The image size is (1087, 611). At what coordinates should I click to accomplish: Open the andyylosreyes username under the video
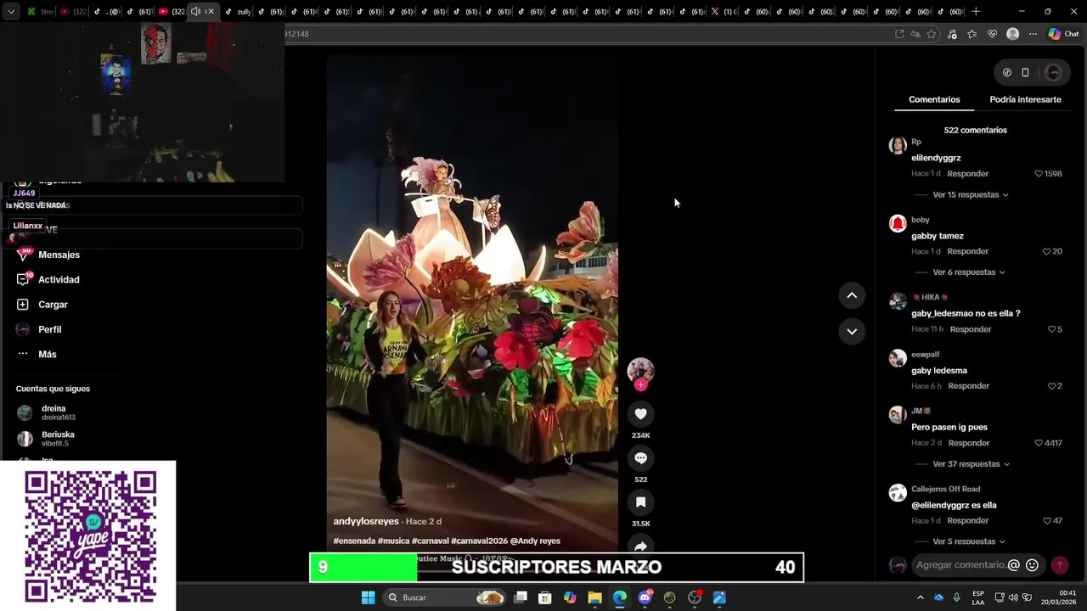tap(366, 521)
